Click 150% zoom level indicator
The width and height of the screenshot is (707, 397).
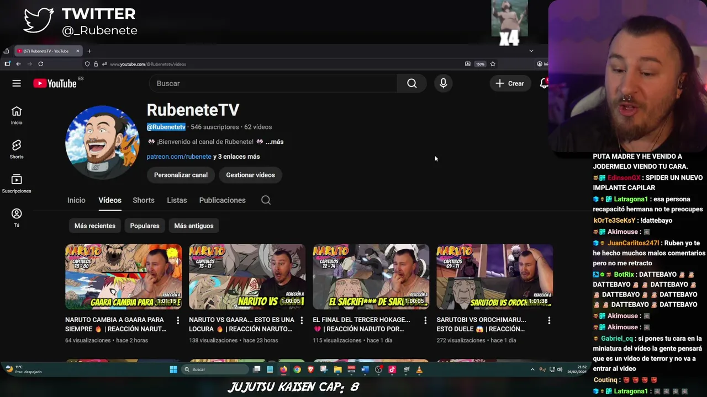pos(480,64)
